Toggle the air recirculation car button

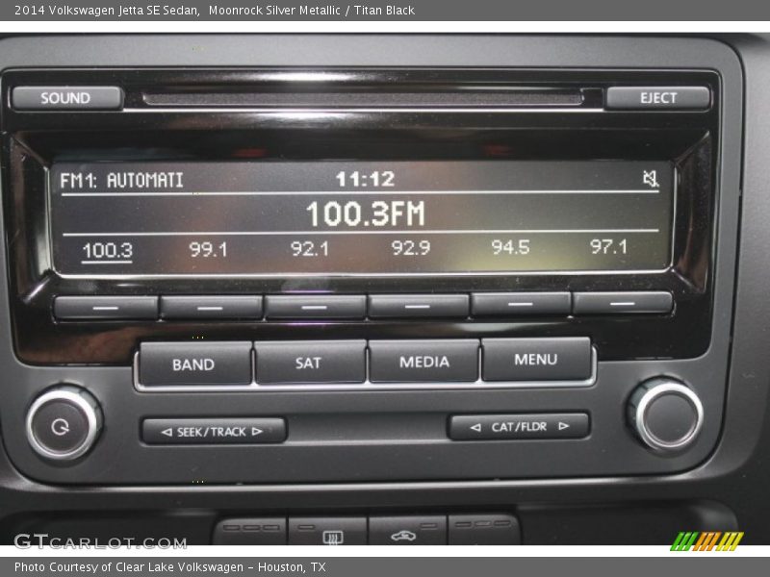pos(407,531)
